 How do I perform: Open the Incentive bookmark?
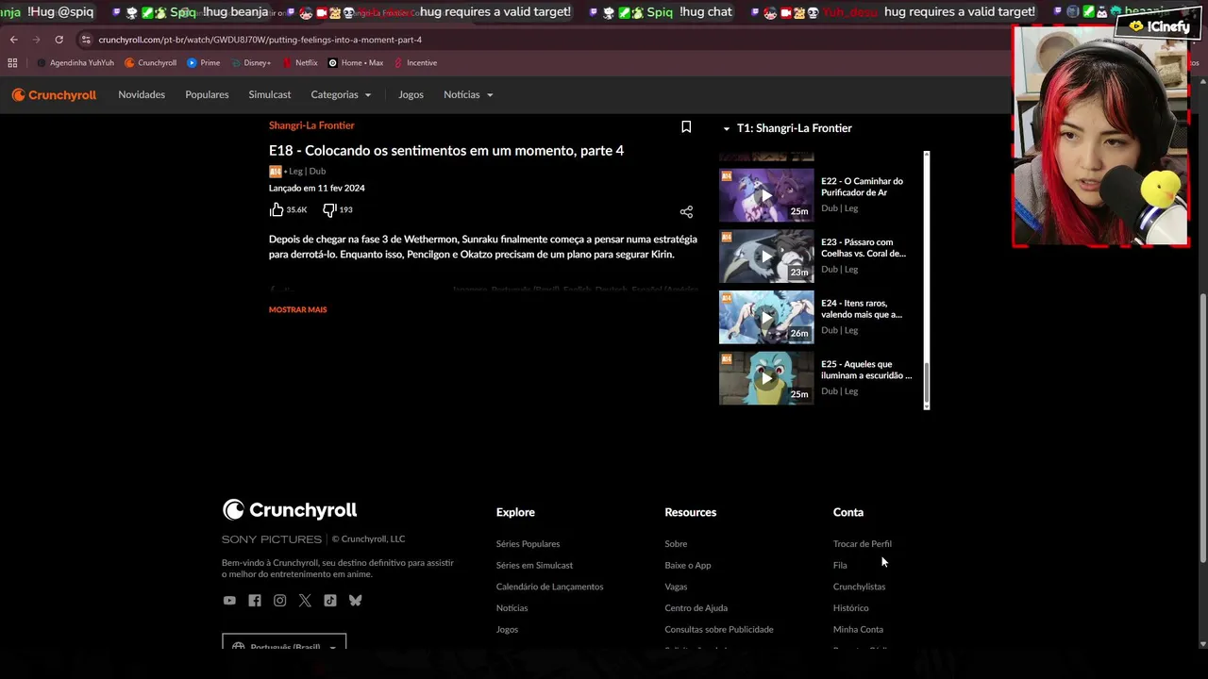click(415, 63)
